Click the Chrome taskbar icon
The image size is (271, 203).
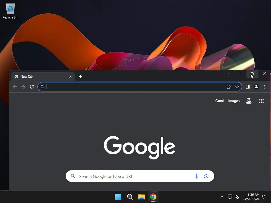pyautogui.click(x=153, y=197)
